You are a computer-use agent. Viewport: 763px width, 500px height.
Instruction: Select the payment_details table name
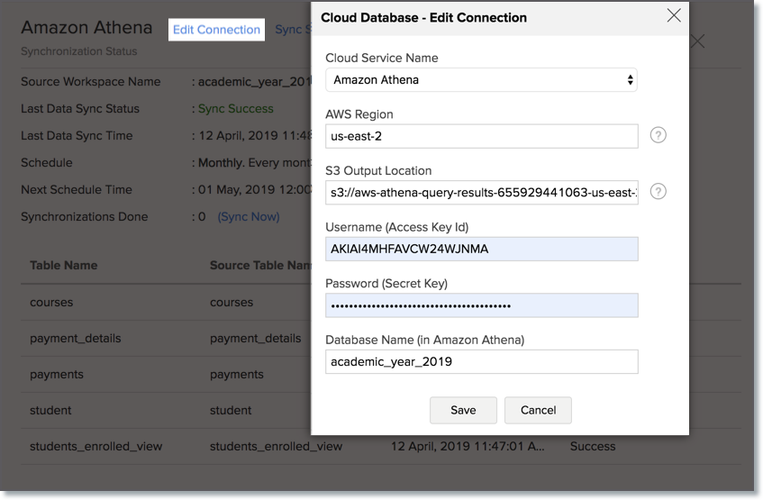75,339
